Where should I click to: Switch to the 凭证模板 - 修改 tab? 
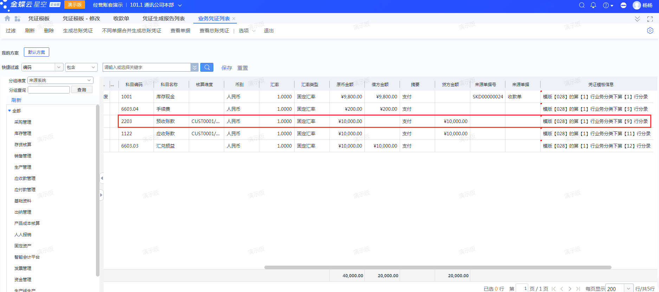pos(81,19)
